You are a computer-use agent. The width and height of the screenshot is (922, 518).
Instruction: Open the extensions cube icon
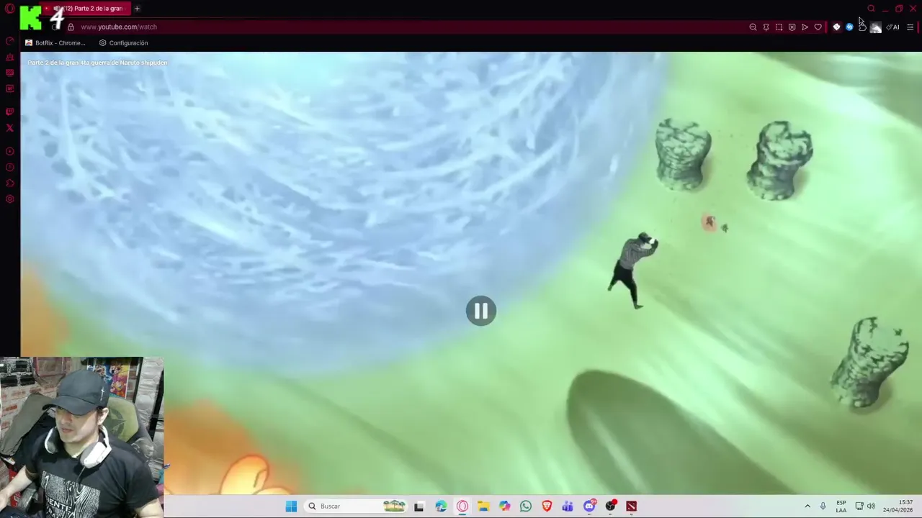(862, 27)
